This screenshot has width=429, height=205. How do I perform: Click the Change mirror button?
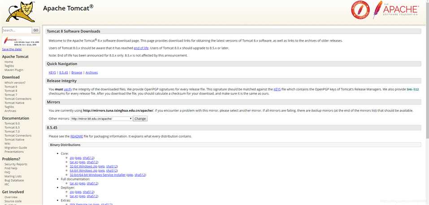tap(140, 119)
